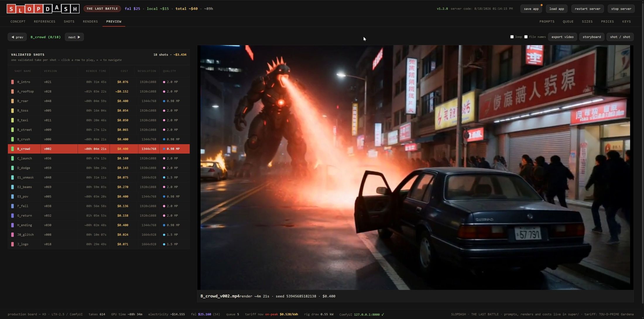The height and width of the screenshot is (319, 644).
Task: Click the v036 version cell
Action: (48, 158)
